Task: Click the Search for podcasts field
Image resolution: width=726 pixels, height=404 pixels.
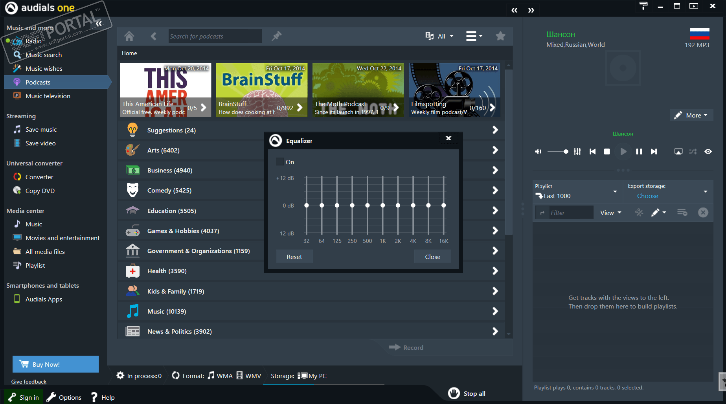Action: pos(215,36)
